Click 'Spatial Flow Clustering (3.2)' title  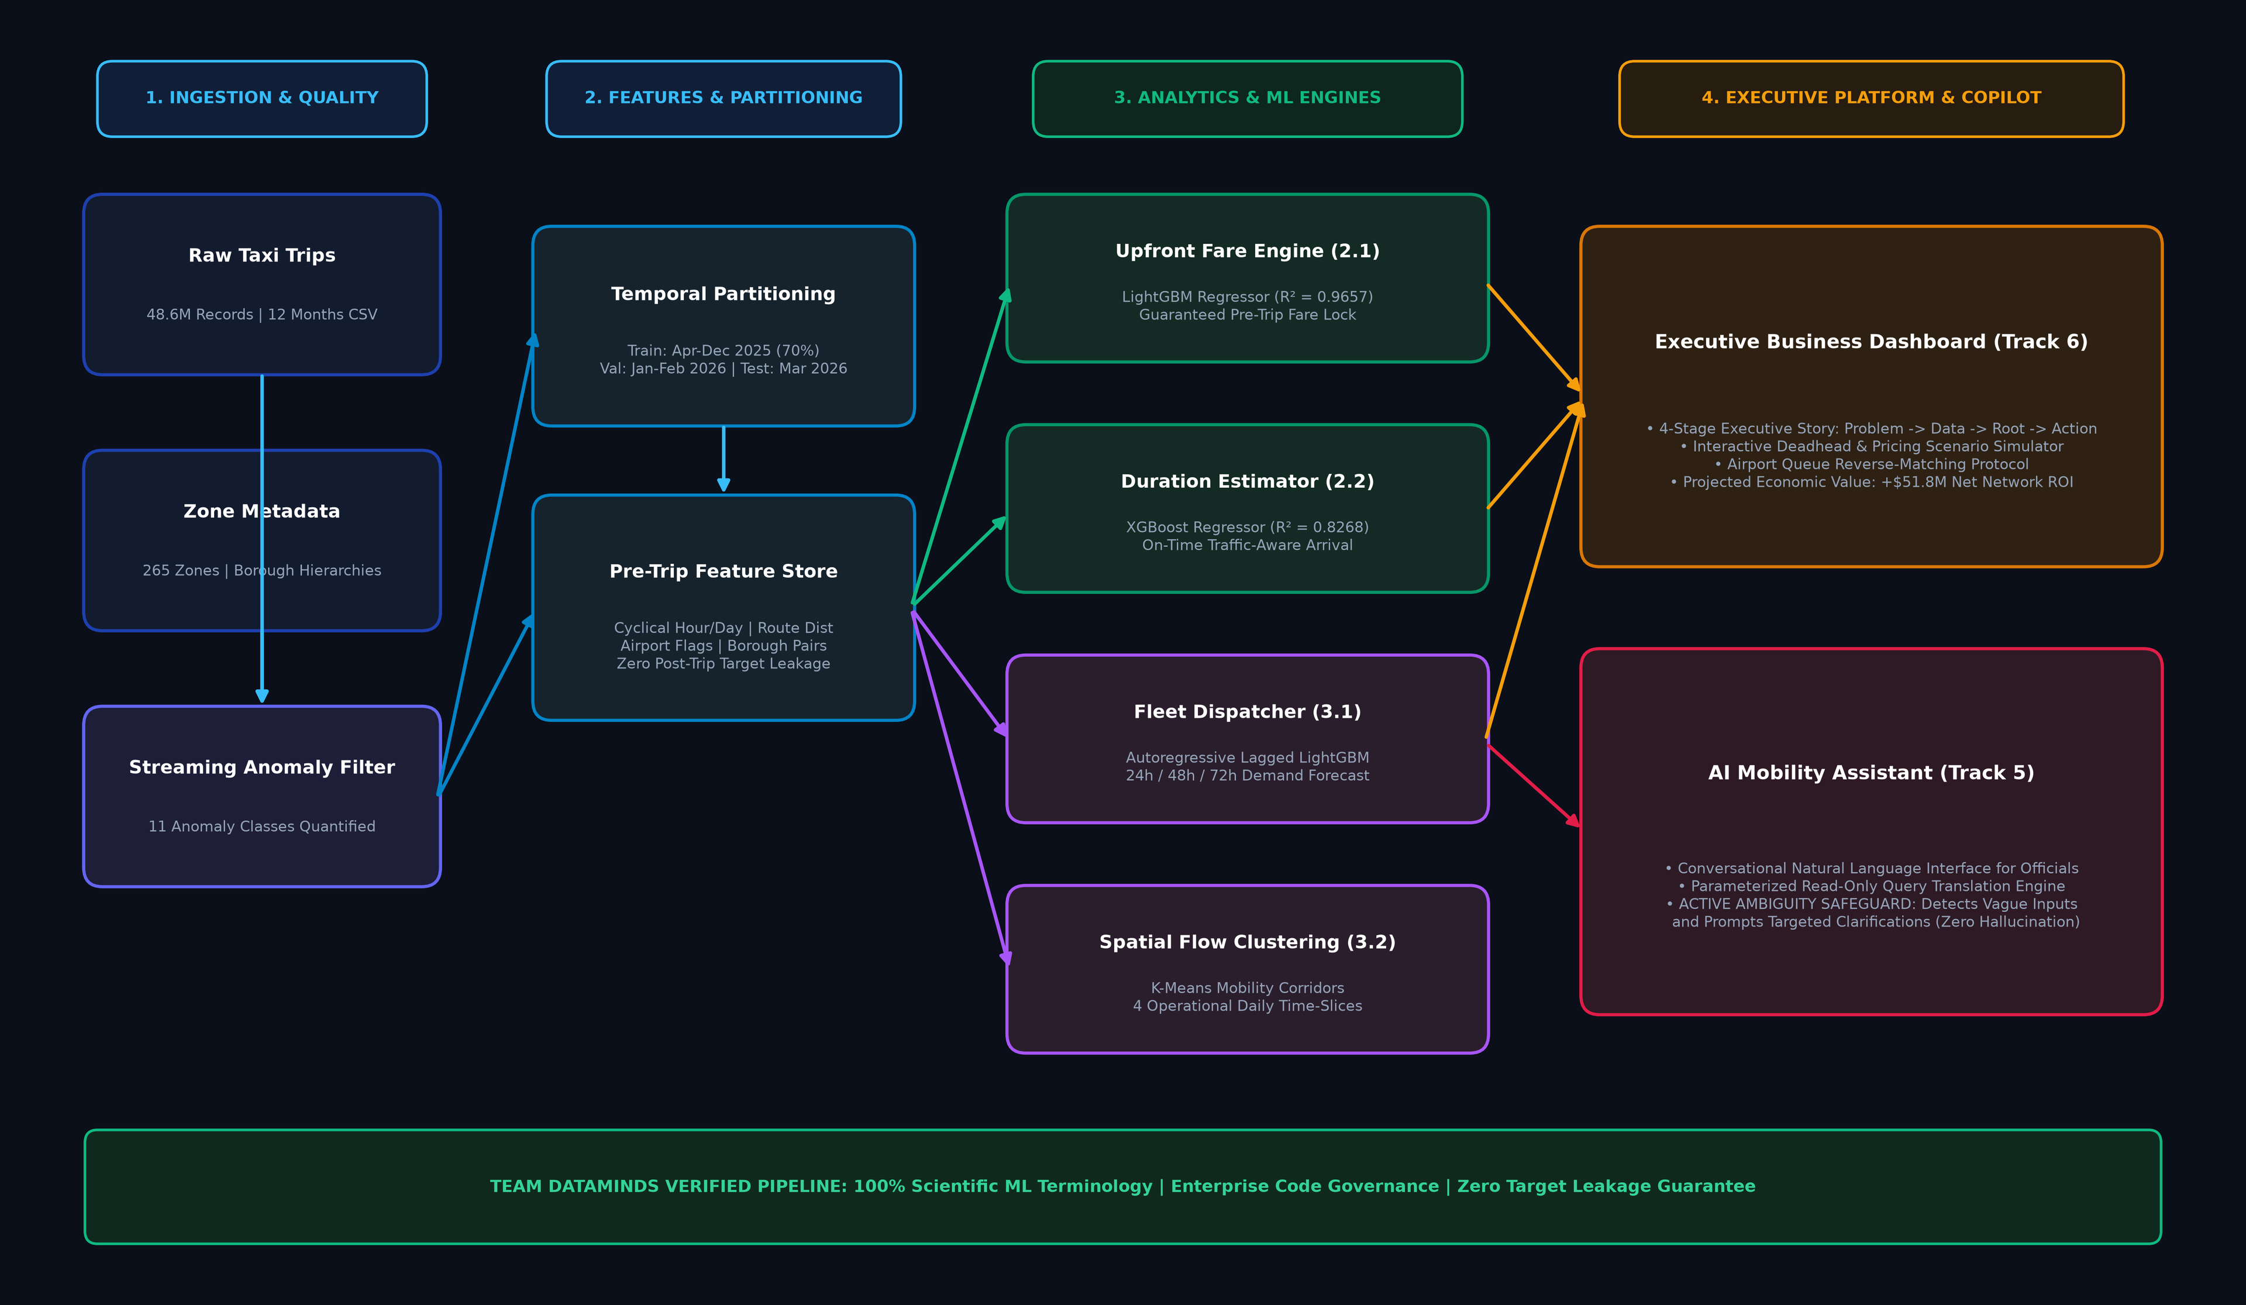[1247, 942]
